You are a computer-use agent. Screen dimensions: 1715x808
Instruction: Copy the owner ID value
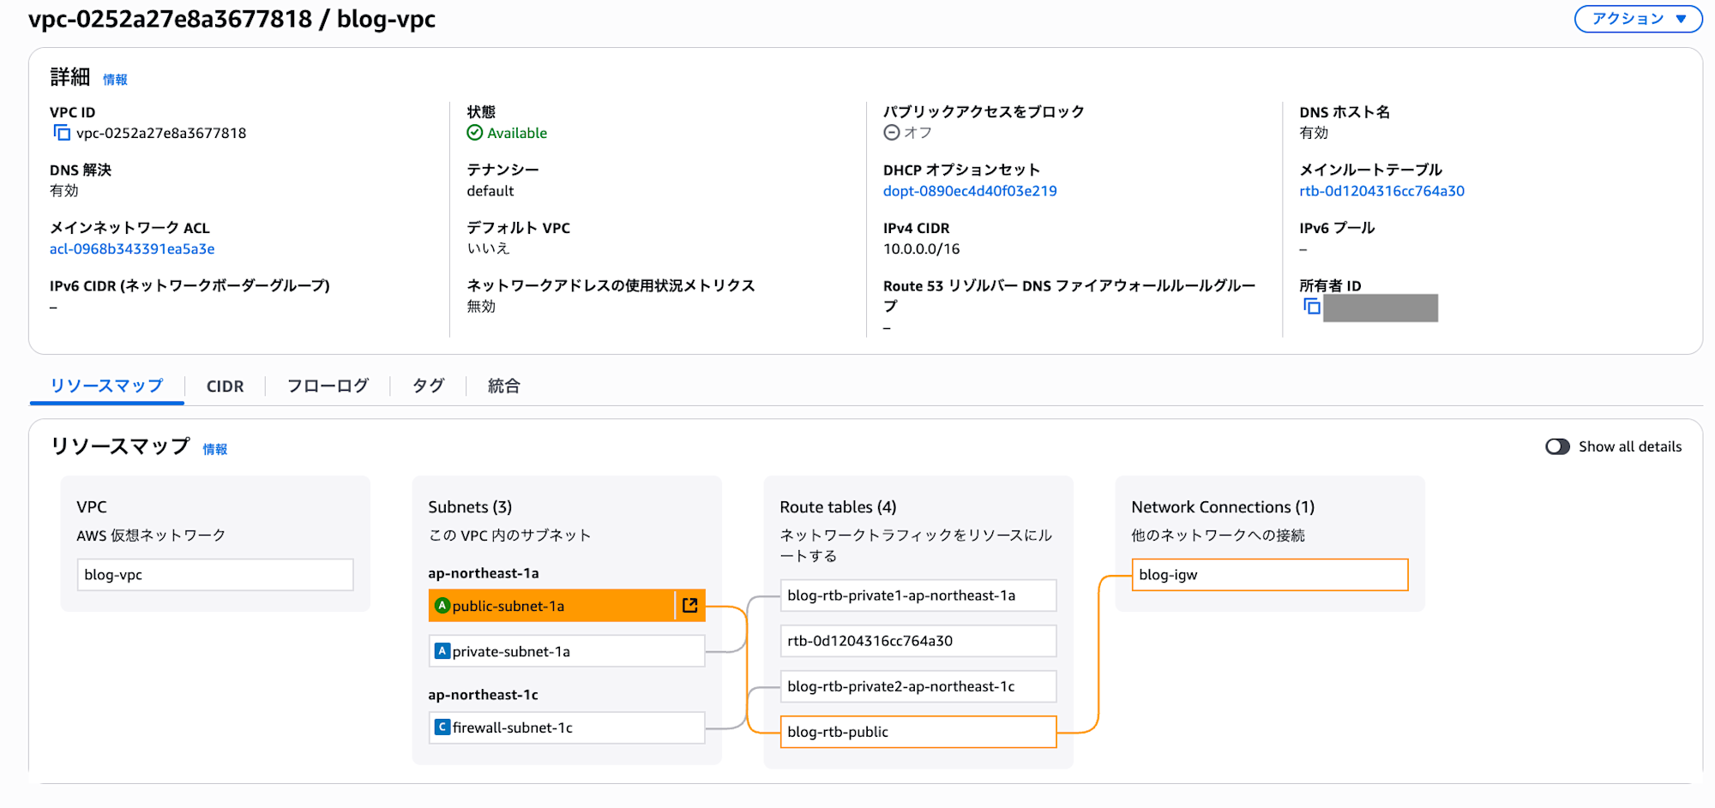coord(1311,307)
